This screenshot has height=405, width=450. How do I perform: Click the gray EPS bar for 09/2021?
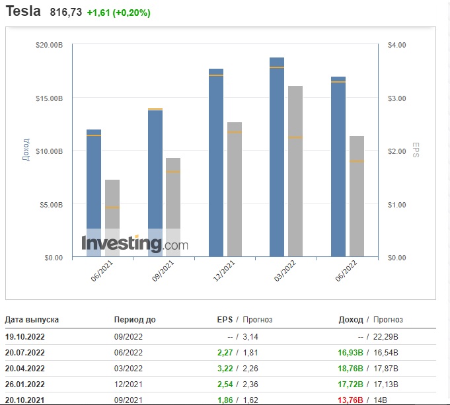point(173,207)
